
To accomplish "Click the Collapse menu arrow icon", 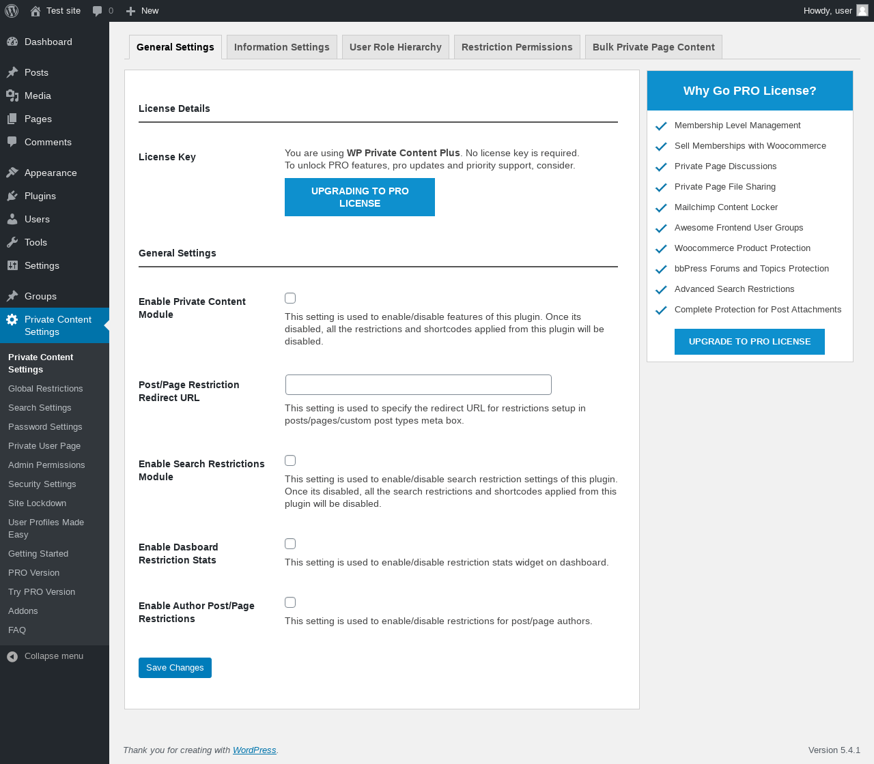I will [x=12, y=656].
